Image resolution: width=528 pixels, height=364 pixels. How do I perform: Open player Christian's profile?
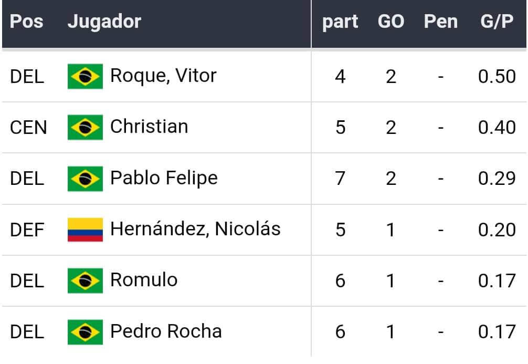click(x=149, y=127)
